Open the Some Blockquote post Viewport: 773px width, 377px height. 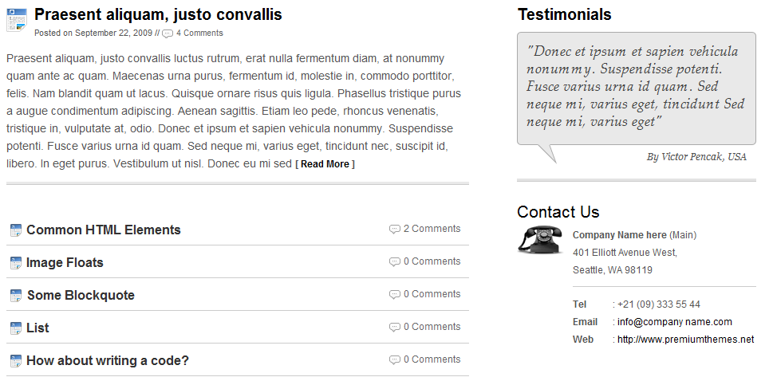pos(81,295)
